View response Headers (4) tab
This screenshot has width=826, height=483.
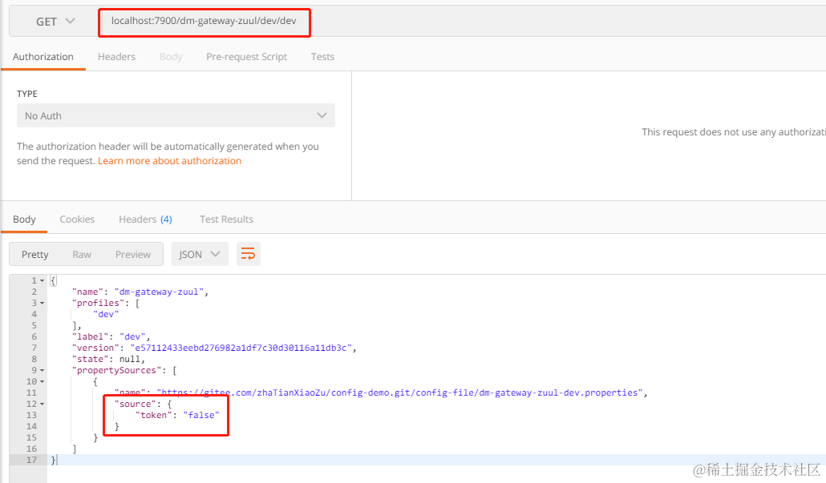pyautogui.click(x=145, y=219)
